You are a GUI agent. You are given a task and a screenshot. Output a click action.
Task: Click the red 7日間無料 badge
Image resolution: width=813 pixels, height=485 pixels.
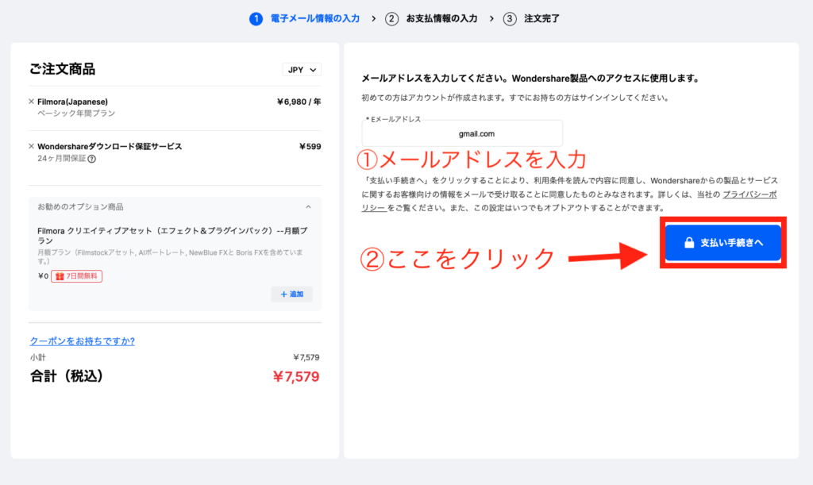(x=77, y=275)
